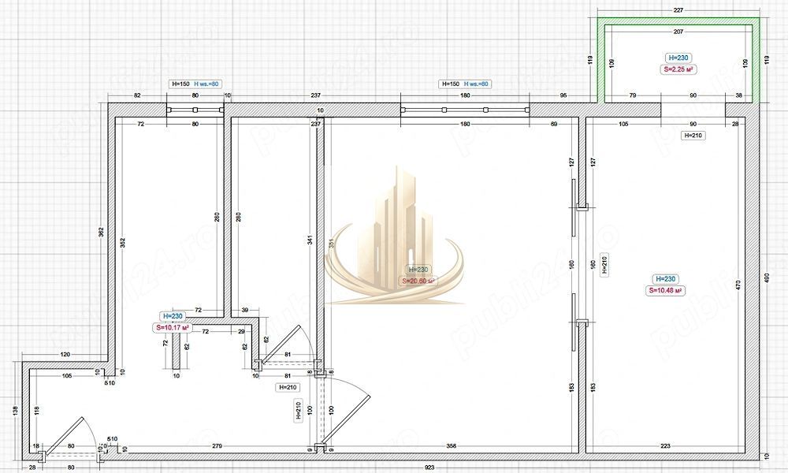Click the S=10.48 м² room area label
Image resolution: width=788 pixels, height=473 pixels.
pyautogui.click(x=665, y=290)
